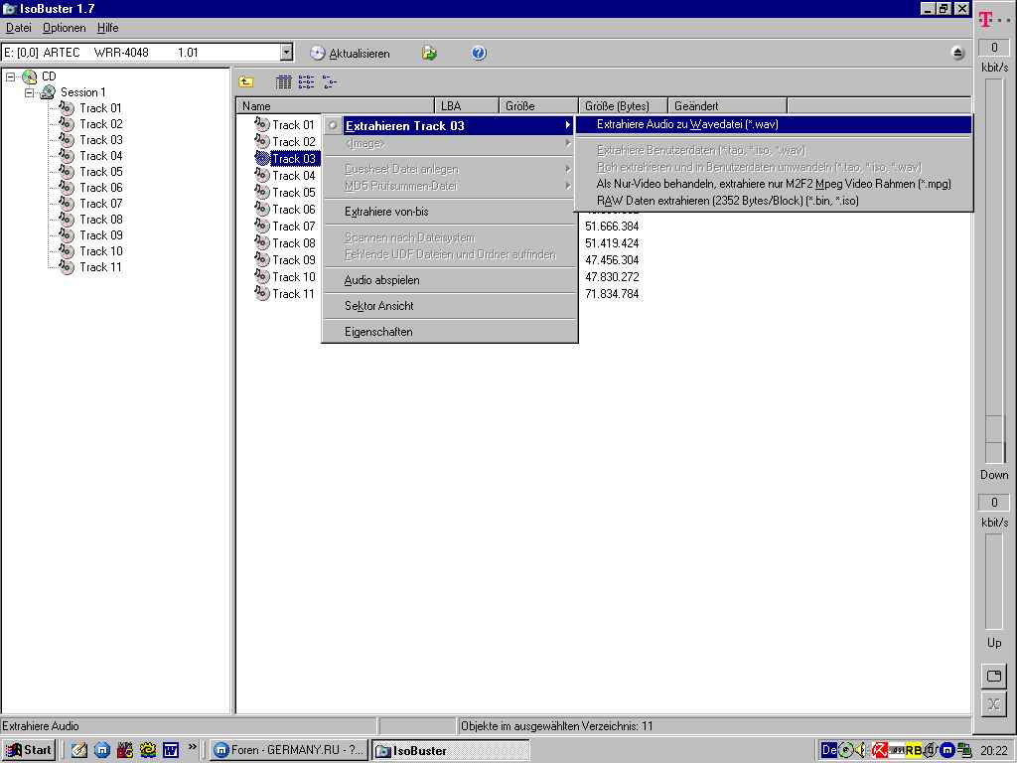
Task: Click the audio icon beside Track 01 in file list
Action: pyautogui.click(x=261, y=124)
